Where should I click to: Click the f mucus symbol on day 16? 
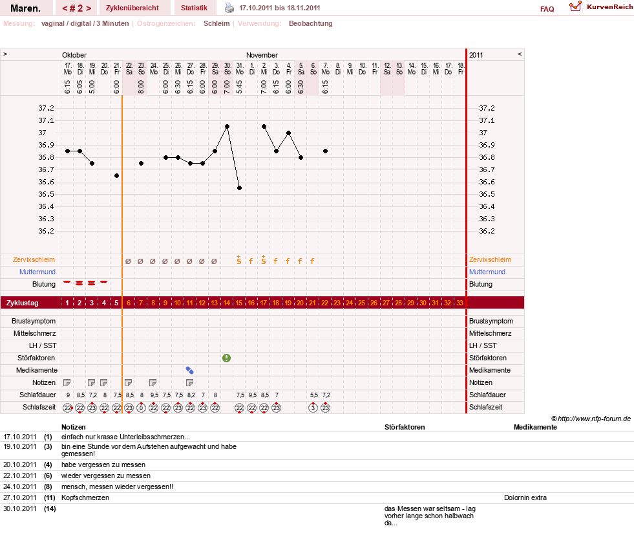pos(251,261)
